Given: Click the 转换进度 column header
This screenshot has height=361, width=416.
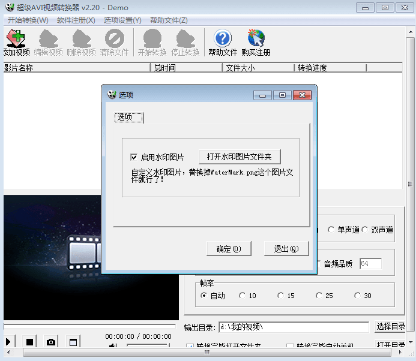Looking at the screenshot, I should (331, 68).
